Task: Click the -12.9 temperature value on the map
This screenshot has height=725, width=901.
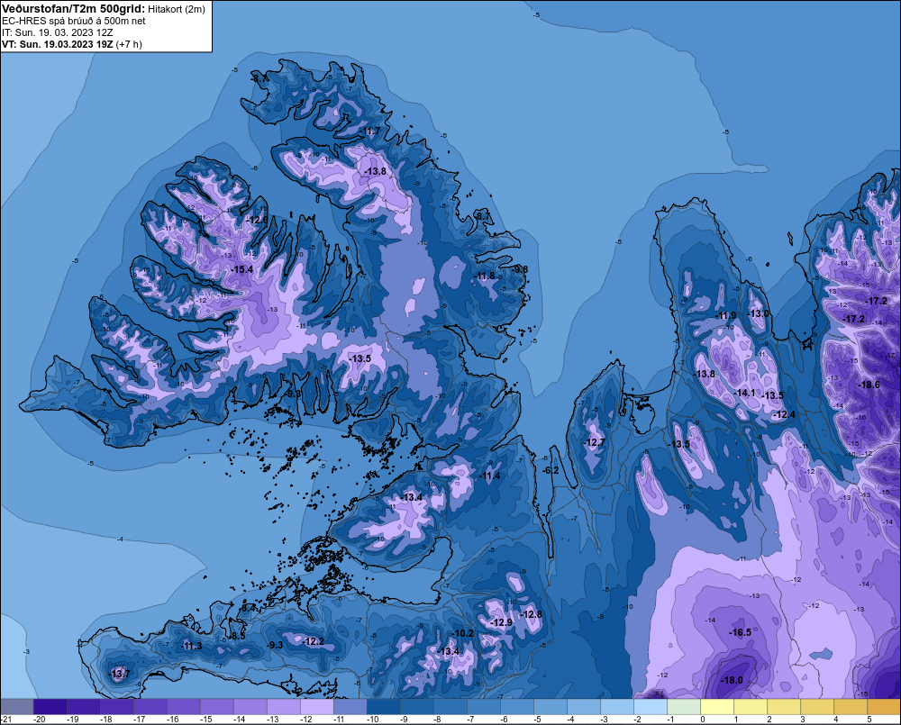Action: pos(501,622)
